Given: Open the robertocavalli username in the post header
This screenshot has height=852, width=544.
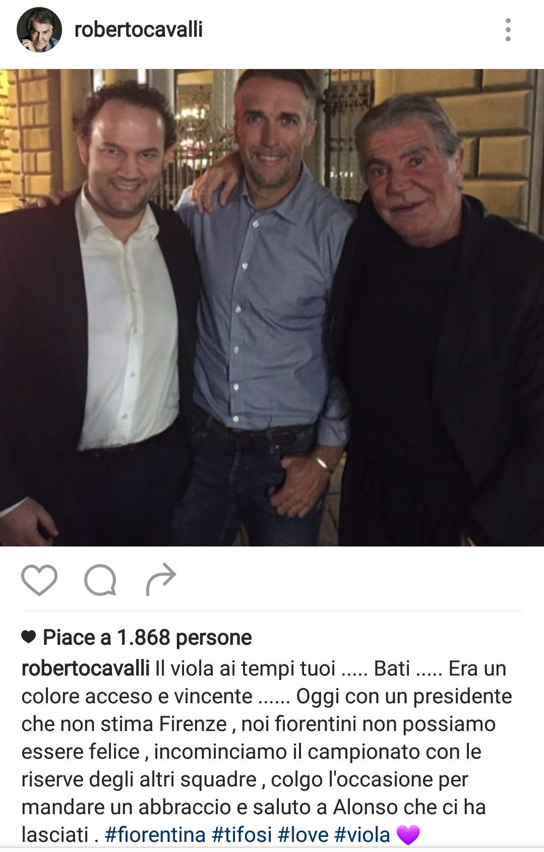Looking at the screenshot, I should 139,29.
